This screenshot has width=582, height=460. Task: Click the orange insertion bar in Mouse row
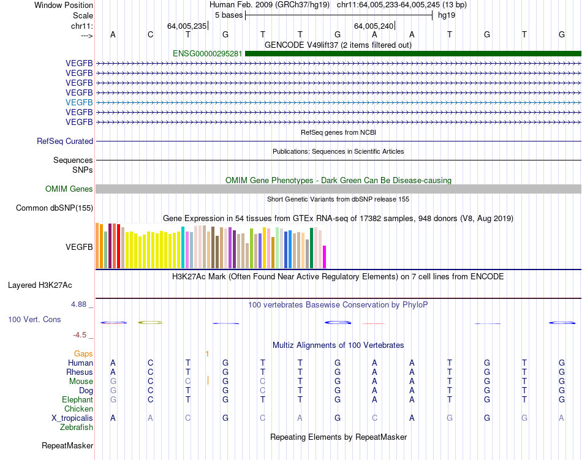click(x=208, y=380)
